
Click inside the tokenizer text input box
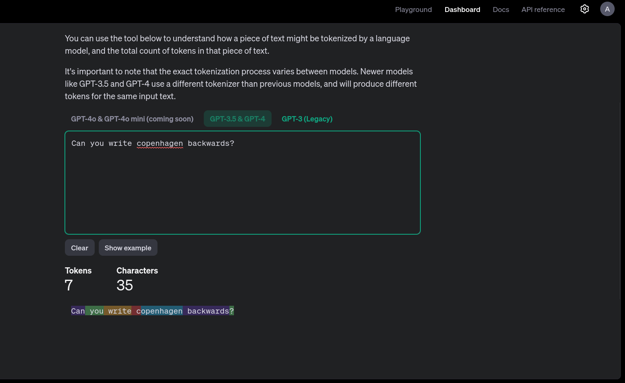tap(243, 183)
